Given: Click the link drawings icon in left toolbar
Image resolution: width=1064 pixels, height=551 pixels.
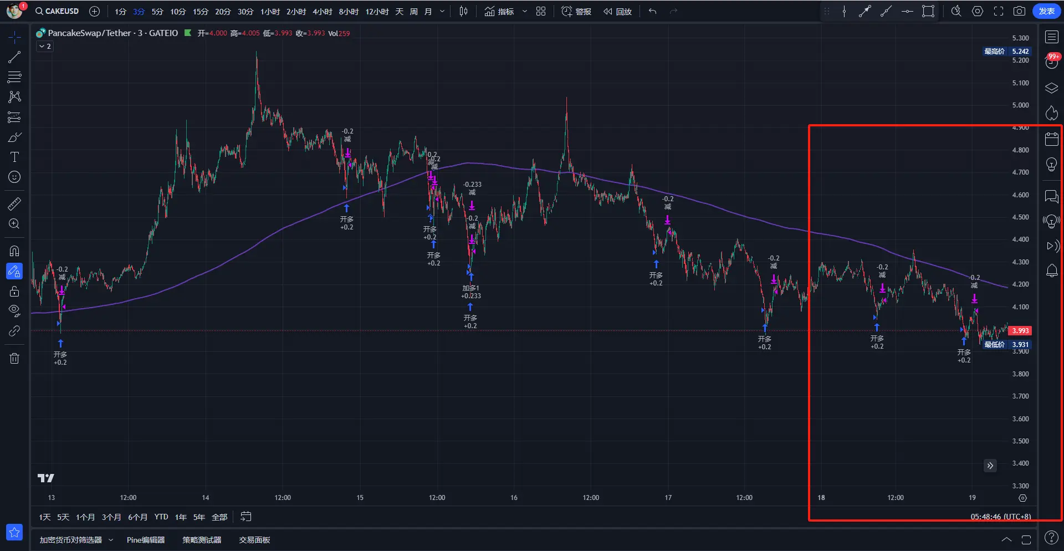Looking at the screenshot, I should (14, 331).
